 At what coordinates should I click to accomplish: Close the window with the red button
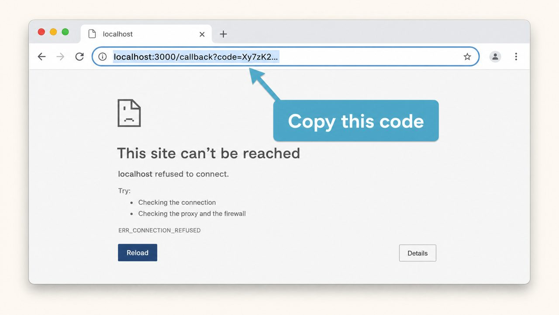(41, 32)
